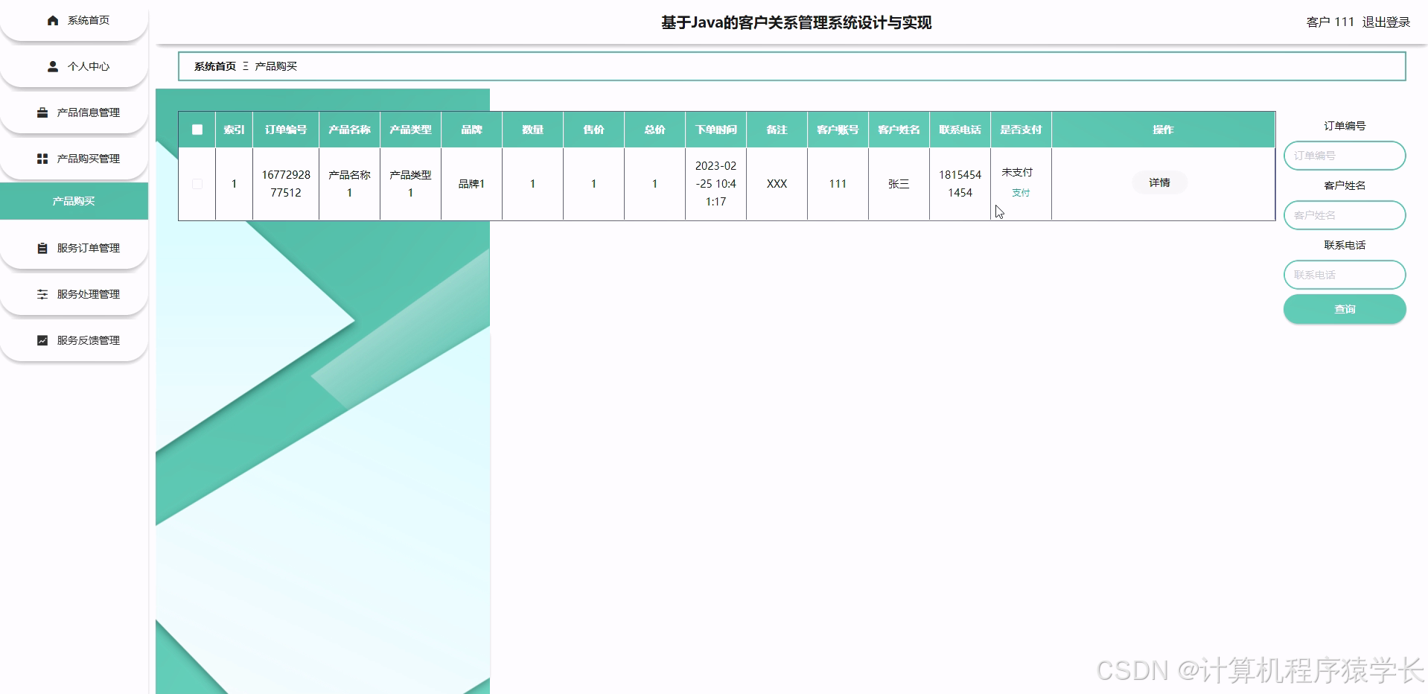Click inside the 订单编号 input field
The width and height of the screenshot is (1428, 694).
(x=1344, y=156)
